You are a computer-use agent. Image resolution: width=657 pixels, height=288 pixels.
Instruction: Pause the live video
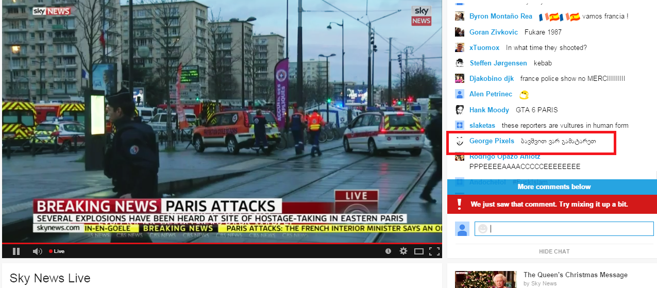16,251
